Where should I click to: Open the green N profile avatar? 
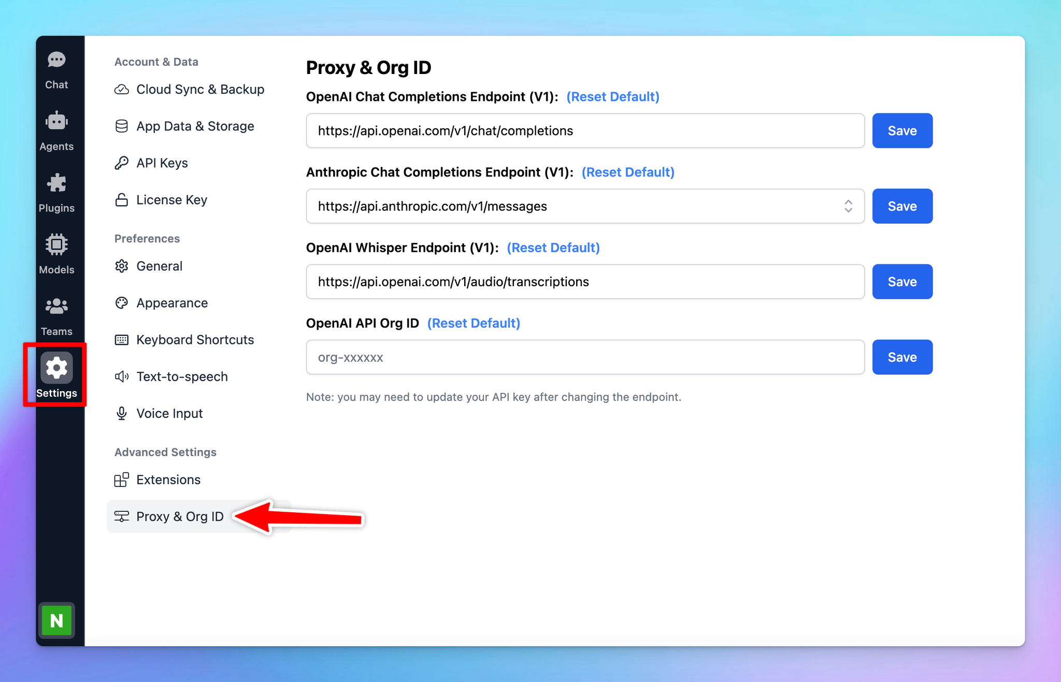(x=56, y=620)
